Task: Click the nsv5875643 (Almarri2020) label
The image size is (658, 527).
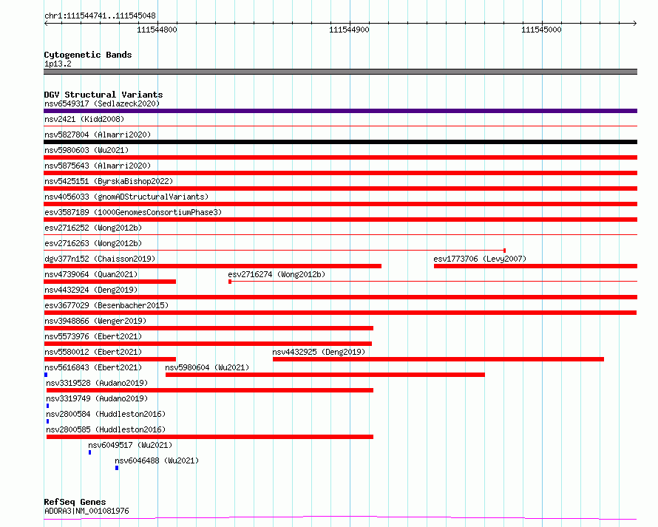Action: tap(98, 166)
